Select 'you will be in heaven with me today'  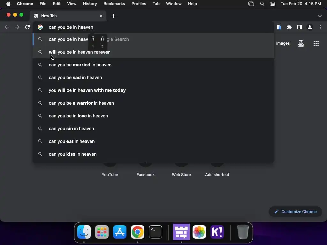click(x=153, y=90)
